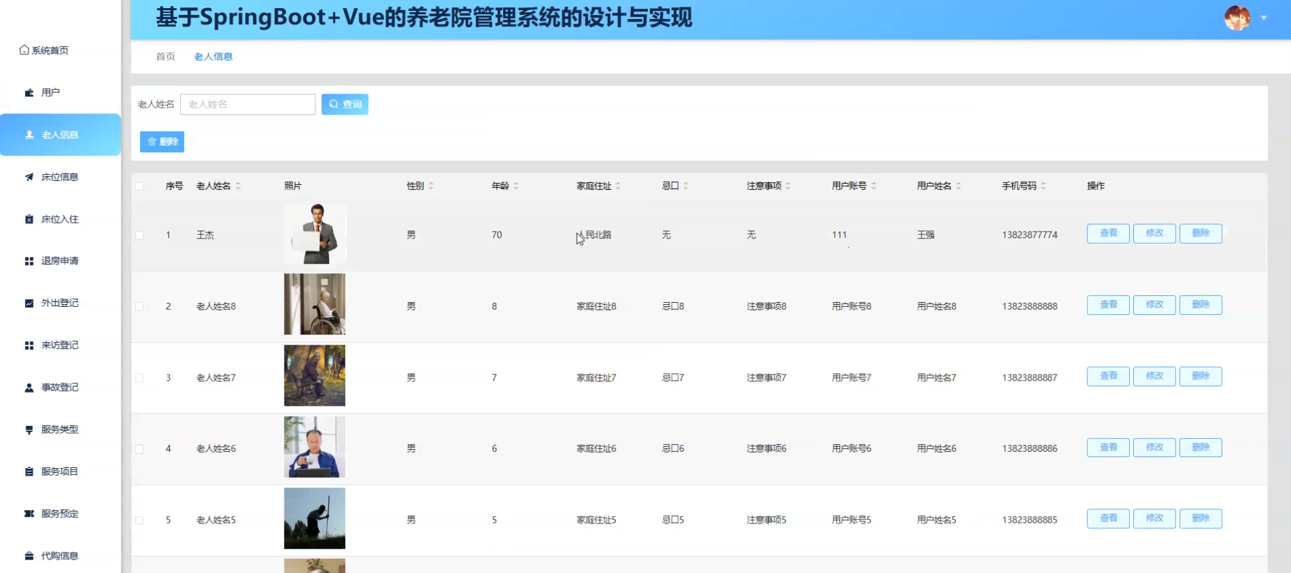Select 床位信息 in the sidebar
The width and height of the screenshot is (1291, 573).
[60, 177]
